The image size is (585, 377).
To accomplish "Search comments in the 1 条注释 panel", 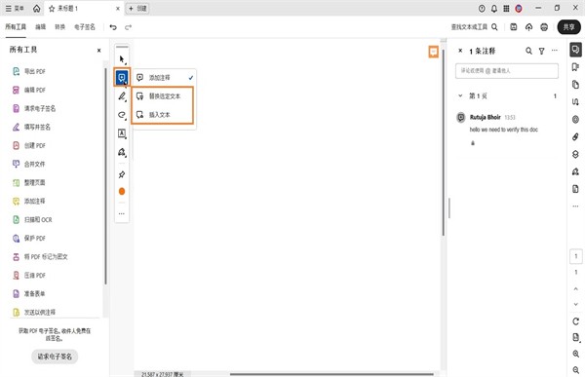I will [x=528, y=51].
